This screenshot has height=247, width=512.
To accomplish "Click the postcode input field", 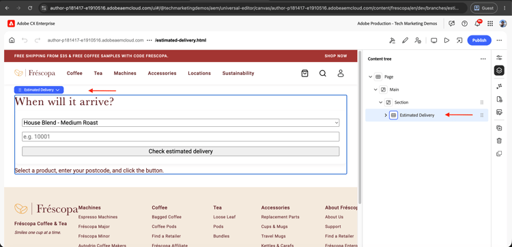I will [181, 136].
